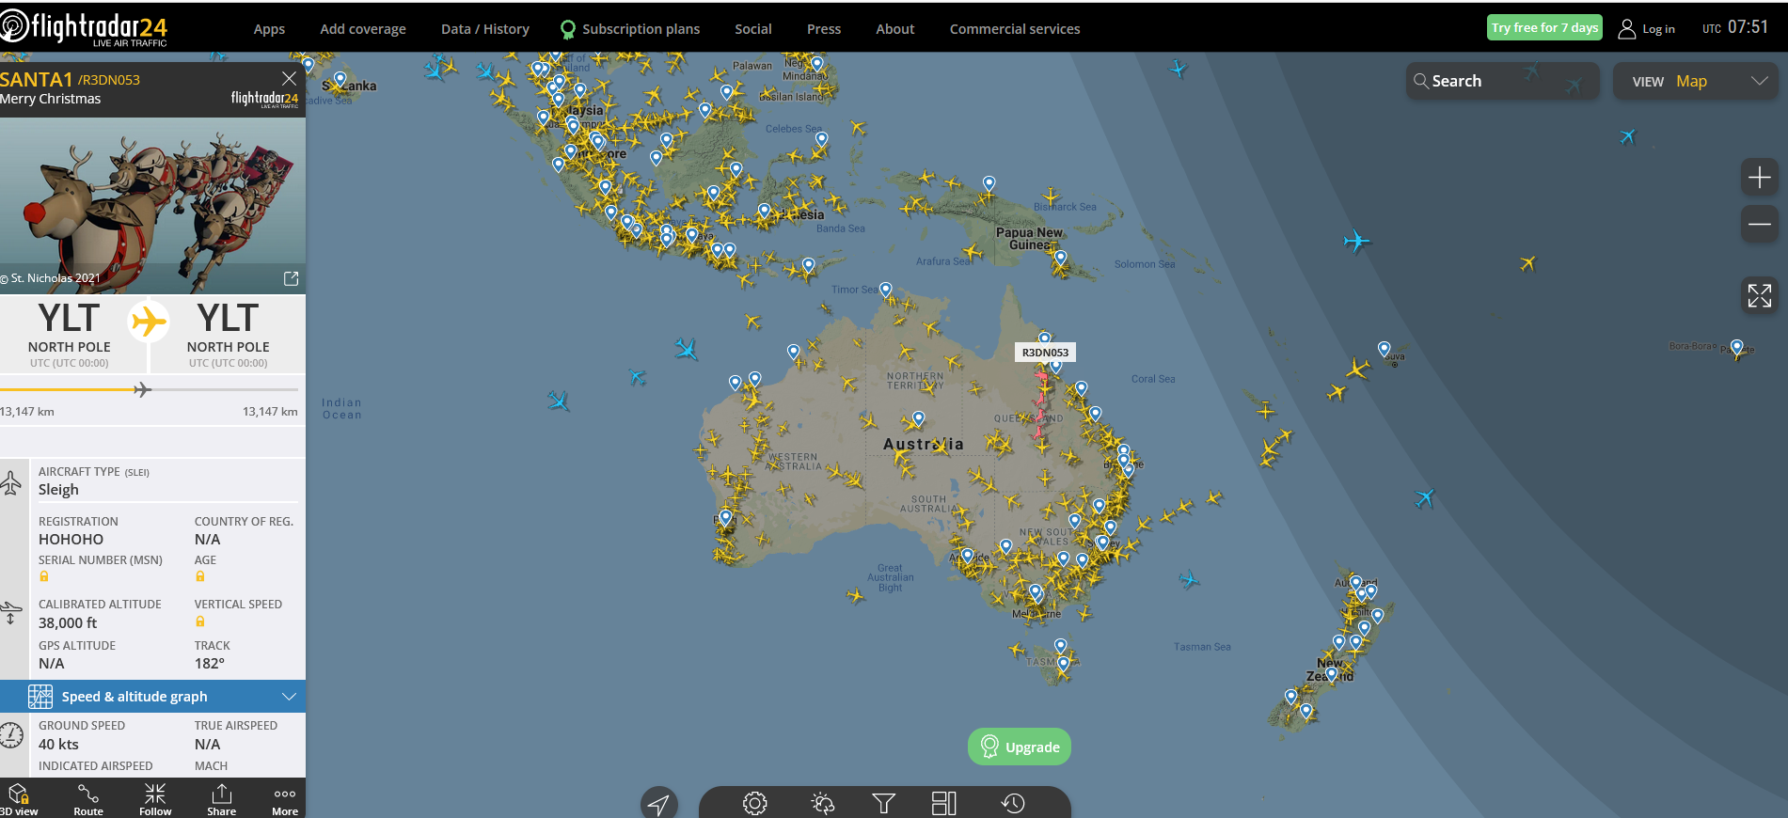1788x818 pixels.
Task: Open Add coverage page
Action: [x=363, y=29]
